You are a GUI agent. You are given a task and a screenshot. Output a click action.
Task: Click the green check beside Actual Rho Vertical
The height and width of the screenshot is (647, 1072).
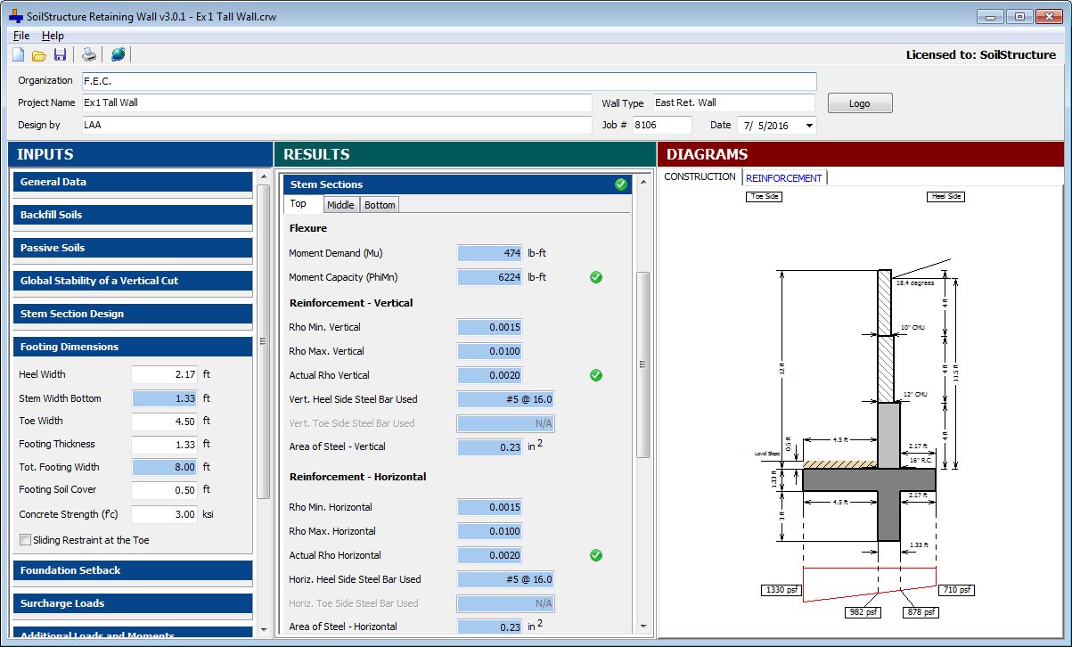[x=595, y=375]
